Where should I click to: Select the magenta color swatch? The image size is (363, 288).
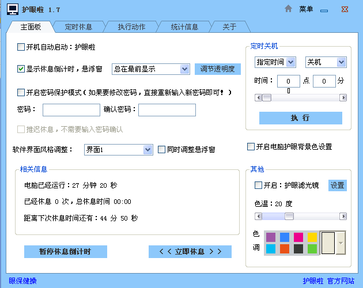tap(298, 237)
